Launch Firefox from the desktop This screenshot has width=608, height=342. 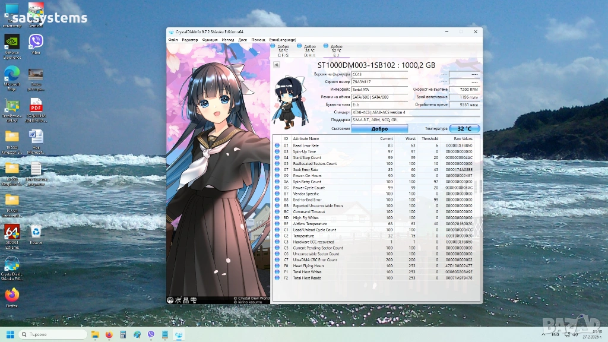11,295
